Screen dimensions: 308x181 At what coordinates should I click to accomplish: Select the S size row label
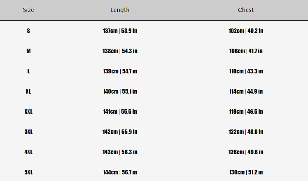point(28,31)
